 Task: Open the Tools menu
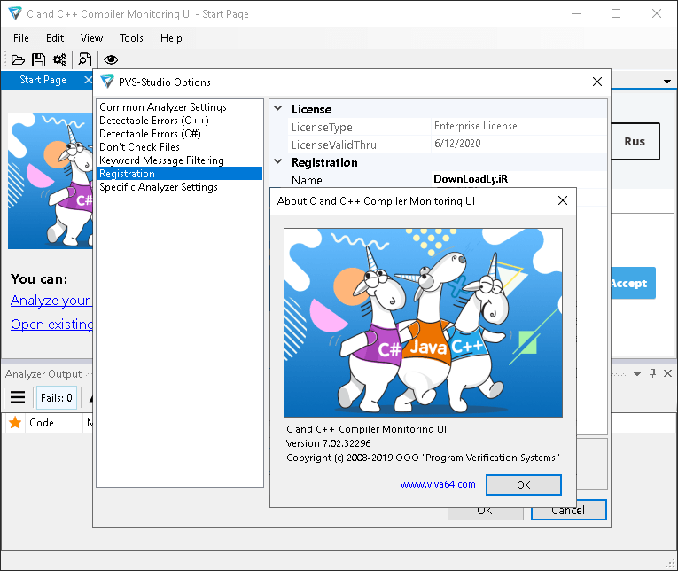pyautogui.click(x=131, y=38)
